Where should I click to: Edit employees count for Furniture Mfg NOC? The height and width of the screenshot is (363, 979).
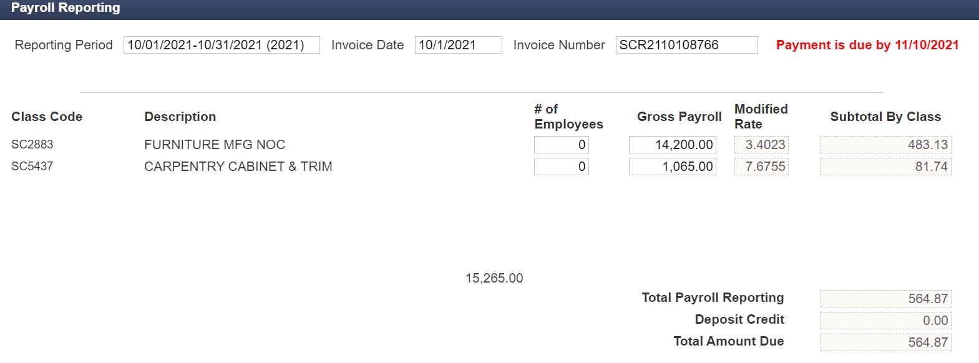coord(562,145)
